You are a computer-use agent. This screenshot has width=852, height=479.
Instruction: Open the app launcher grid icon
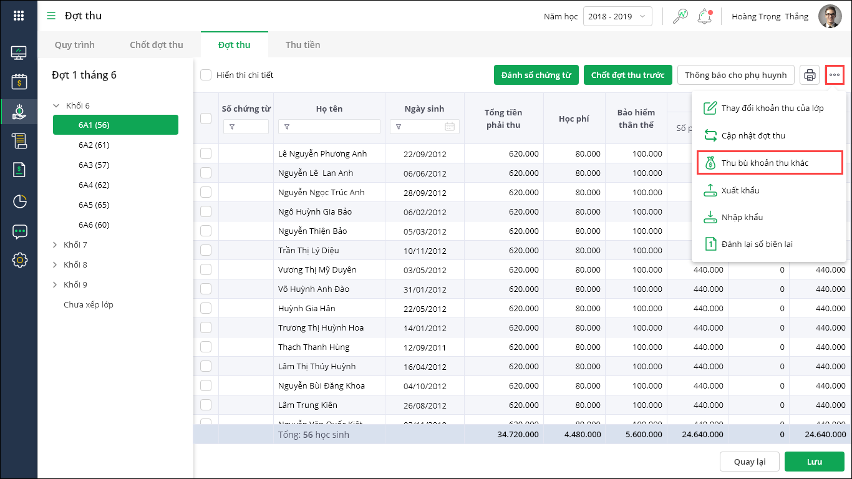[19, 16]
